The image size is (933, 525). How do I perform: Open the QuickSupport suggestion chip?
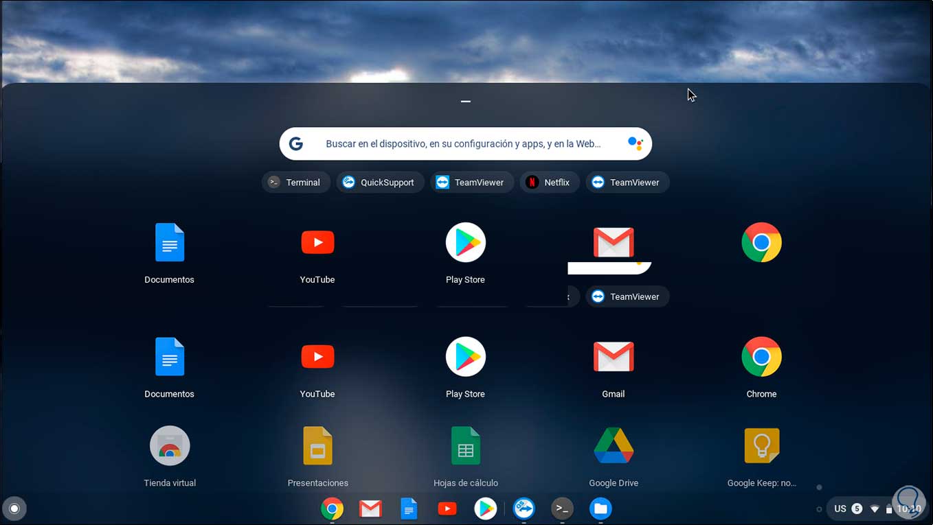[x=380, y=183]
